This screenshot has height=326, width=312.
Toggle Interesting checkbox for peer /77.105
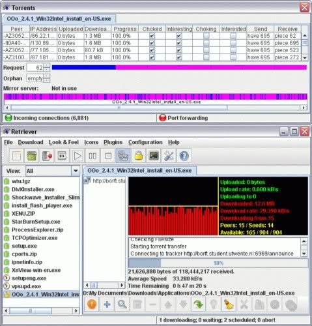[179, 50]
